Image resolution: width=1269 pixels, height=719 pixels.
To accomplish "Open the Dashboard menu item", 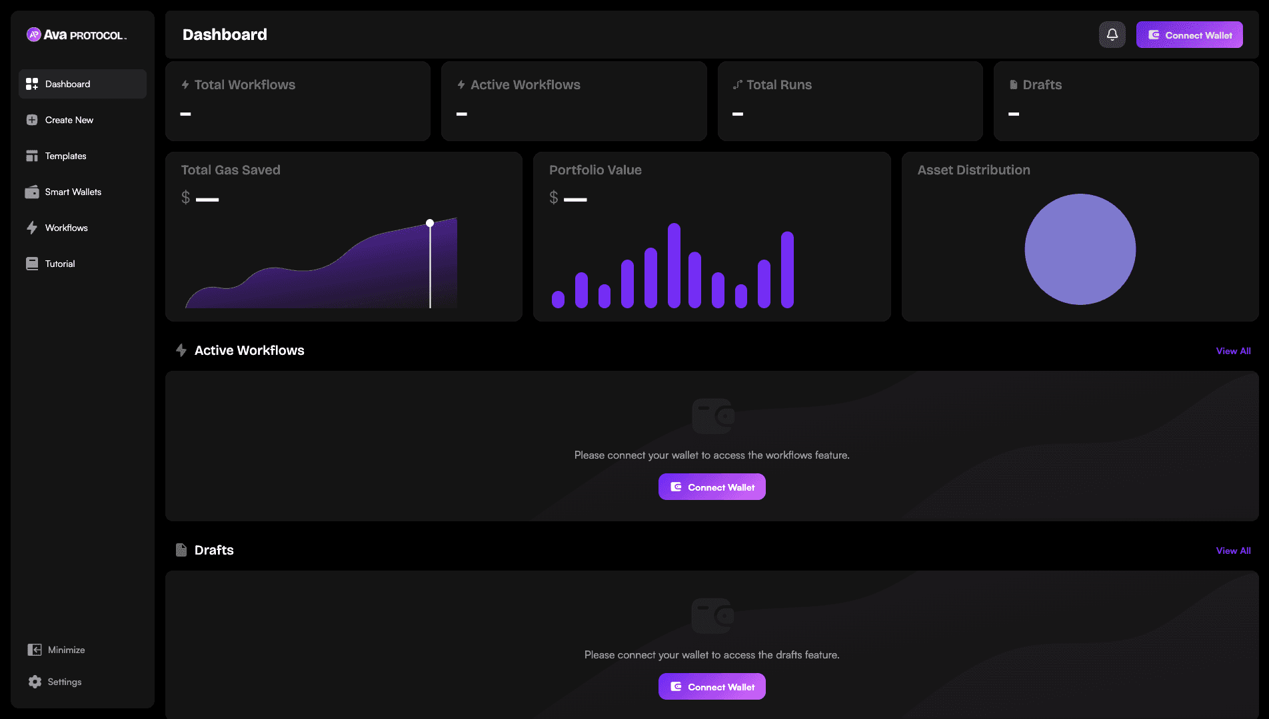I will pos(83,84).
